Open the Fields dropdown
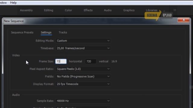Screen dimensions: 193x108 coord(83,76)
